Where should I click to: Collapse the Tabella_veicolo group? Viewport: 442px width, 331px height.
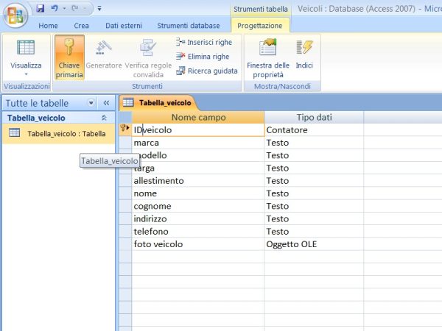(104, 118)
